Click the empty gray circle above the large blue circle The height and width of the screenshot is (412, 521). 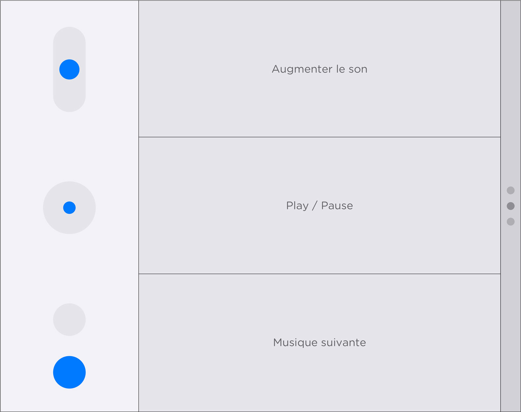tap(69, 320)
